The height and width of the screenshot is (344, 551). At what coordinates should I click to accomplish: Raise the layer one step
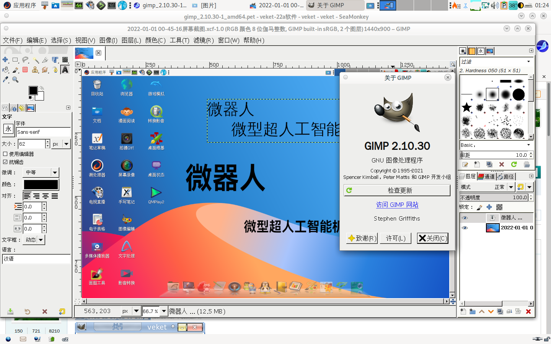[x=482, y=312]
